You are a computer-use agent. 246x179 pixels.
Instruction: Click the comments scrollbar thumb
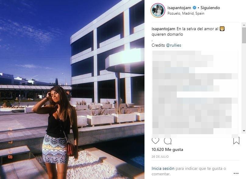pos(244,35)
